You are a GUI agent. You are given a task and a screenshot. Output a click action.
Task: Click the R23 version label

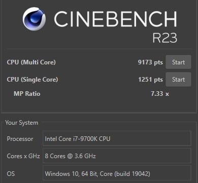point(165,38)
